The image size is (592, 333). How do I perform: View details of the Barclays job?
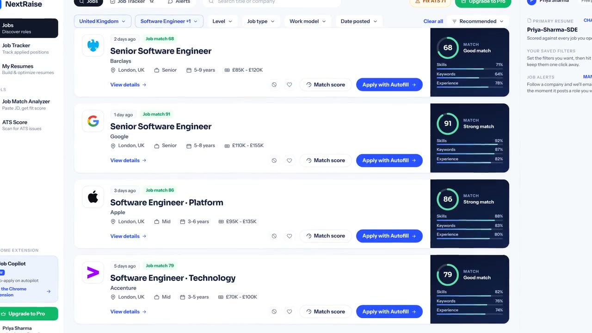point(128,85)
